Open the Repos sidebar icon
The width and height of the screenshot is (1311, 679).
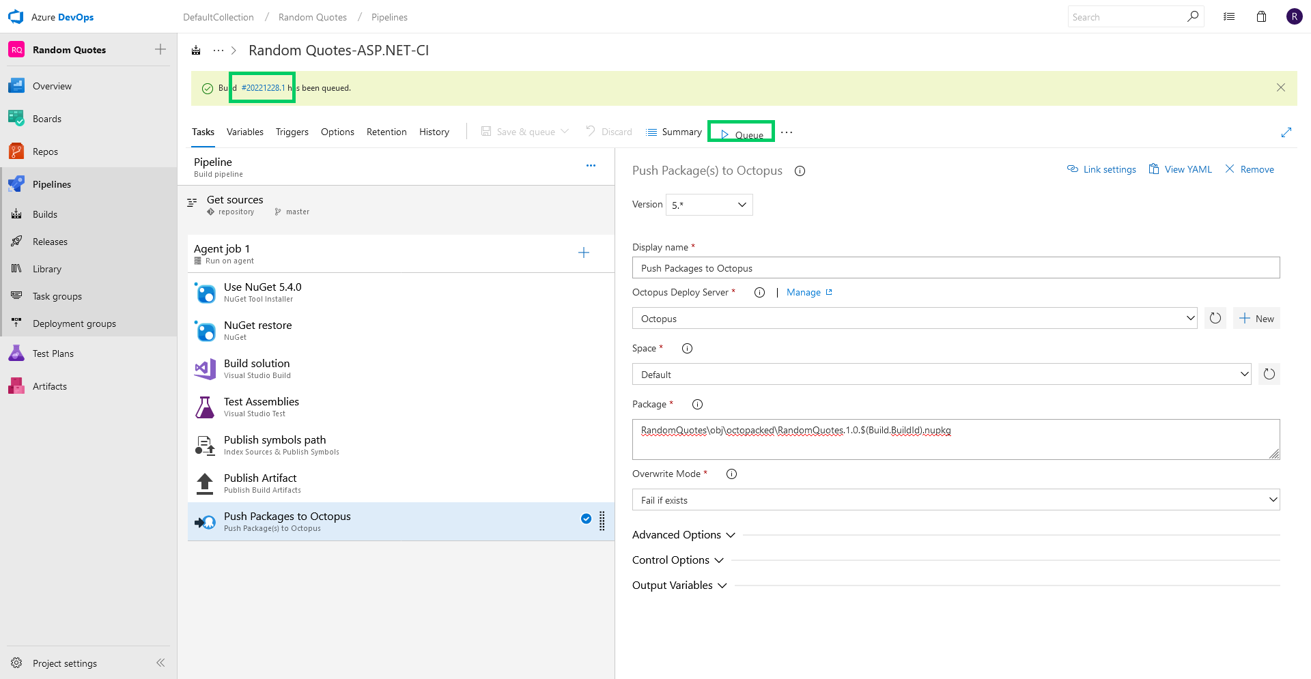pyautogui.click(x=16, y=151)
